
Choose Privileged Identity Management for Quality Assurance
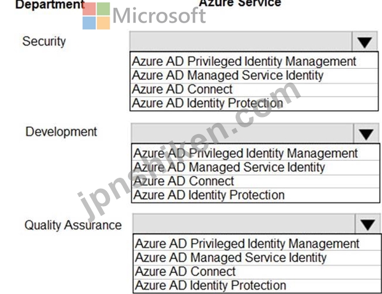(x=257, y=243)
